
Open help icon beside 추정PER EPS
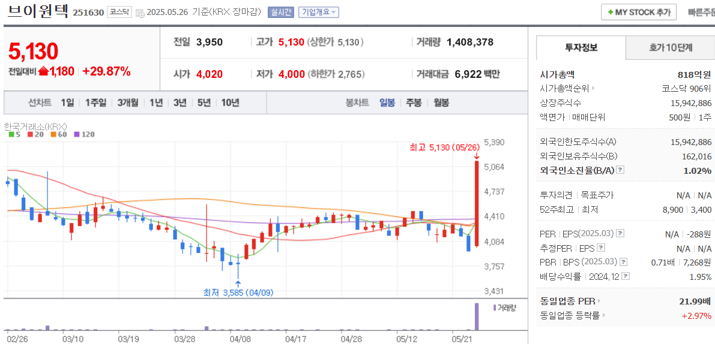pos(601,248)
